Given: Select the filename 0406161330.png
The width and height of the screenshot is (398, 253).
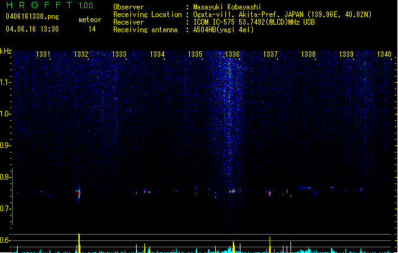Looking at the screenshot, I should coord(32,16).
